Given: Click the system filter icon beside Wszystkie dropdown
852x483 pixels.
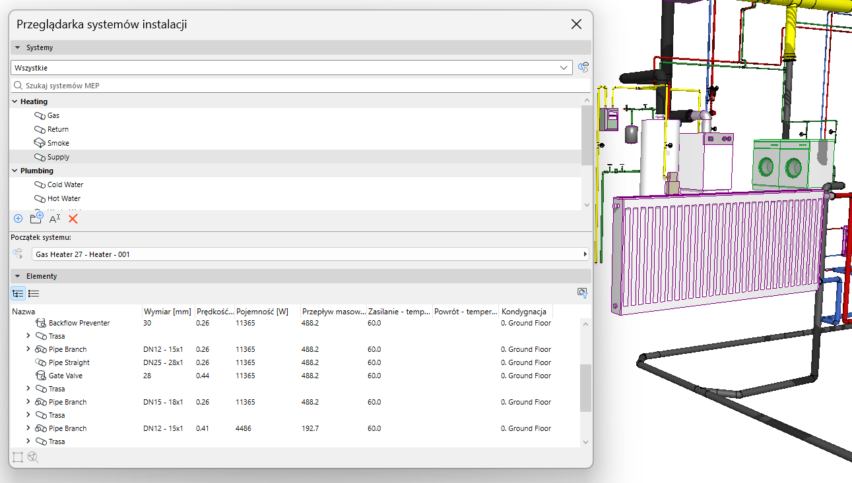Looking at the screenshot, I should coord(583,67).
